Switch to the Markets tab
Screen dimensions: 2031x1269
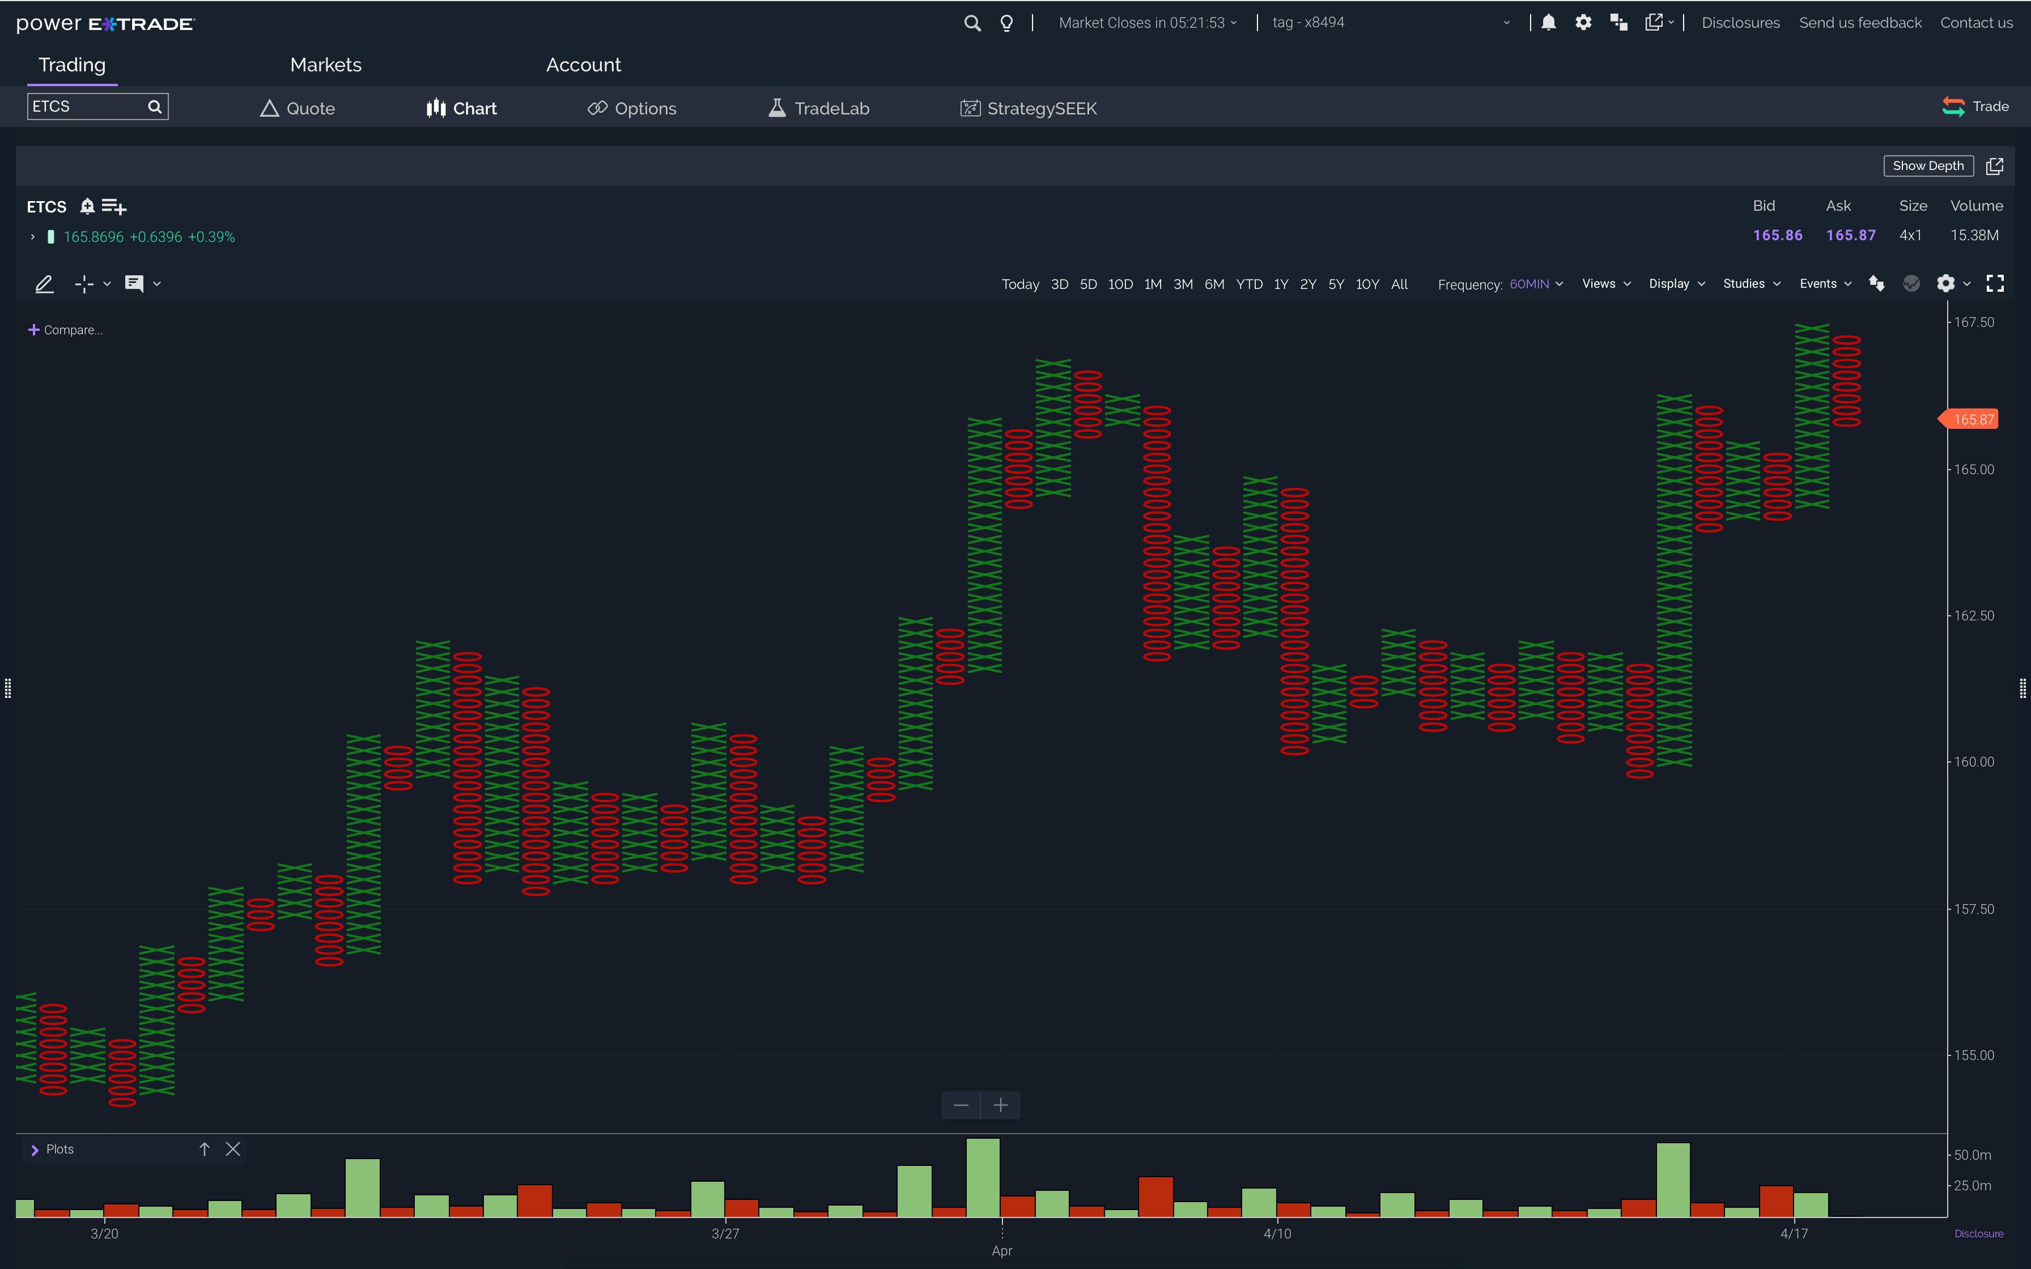coord(326,64)
